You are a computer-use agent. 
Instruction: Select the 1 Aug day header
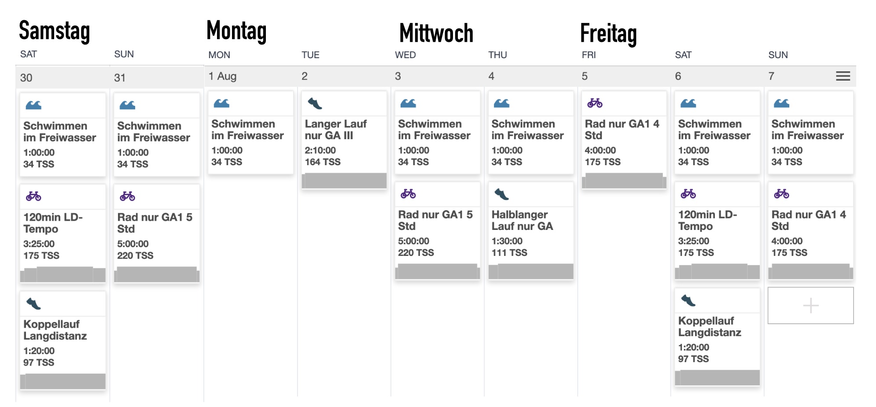(x=223, y=76)
